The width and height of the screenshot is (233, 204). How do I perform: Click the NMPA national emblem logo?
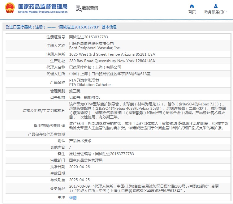tap(9, 8)
